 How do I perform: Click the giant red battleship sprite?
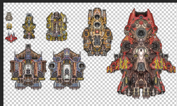[142, 53]
